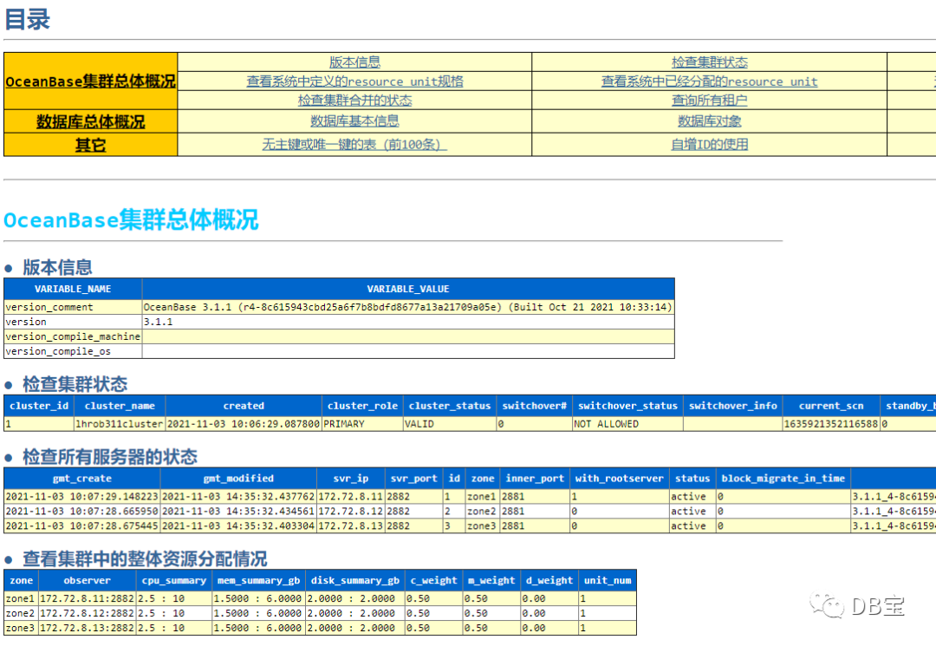This screenshot has width=936, height=646.
Task: Click the VARIABLE_NAME column header
Action: (73, 289)
